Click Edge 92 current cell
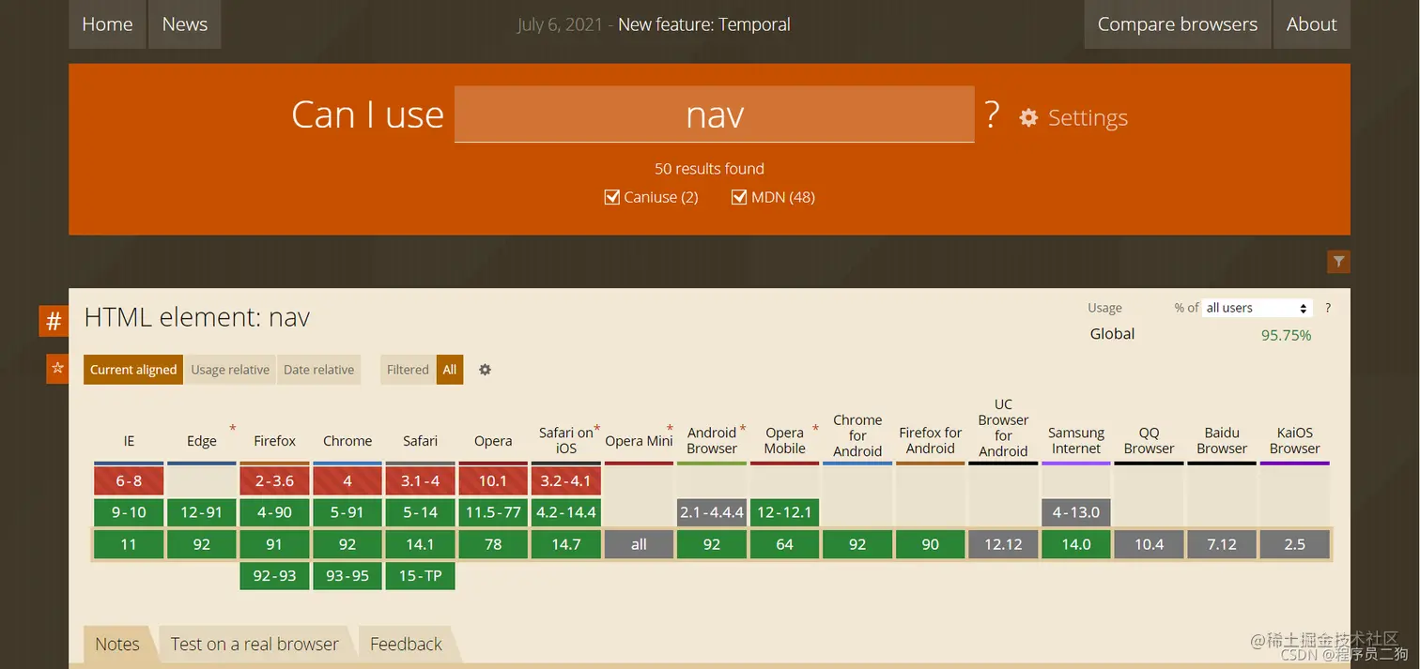This screenshot has height=669, width=1420. coord(202,544)
